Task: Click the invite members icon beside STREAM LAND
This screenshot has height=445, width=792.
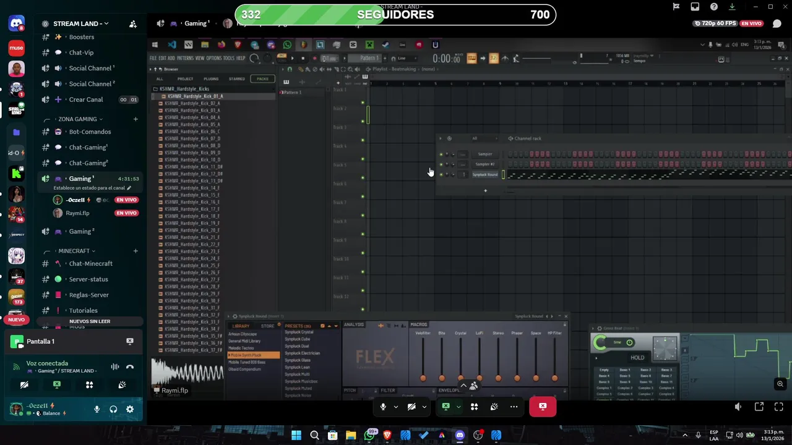Action: [x=132, y=24]
